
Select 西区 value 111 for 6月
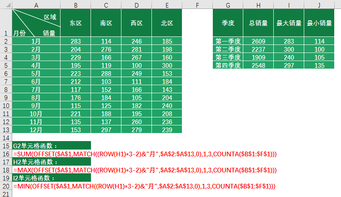click(x=136, y=81)
